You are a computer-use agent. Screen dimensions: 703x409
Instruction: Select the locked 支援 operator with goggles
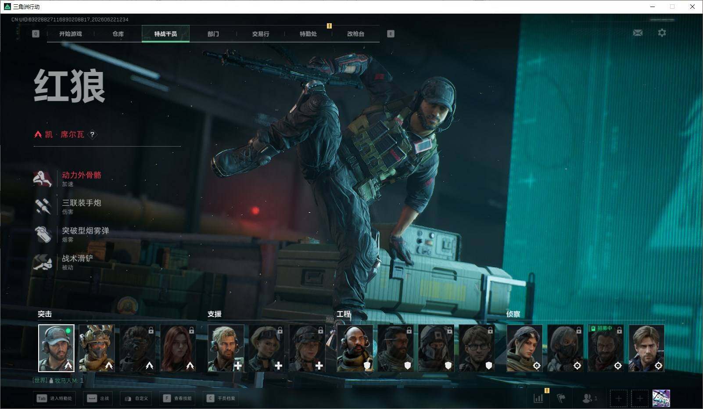click(266, 348)
